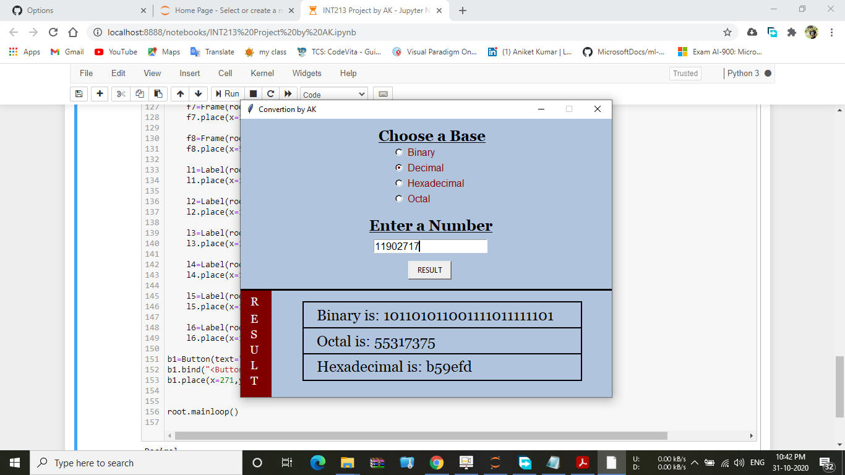
Task: Select the Binary radio button
Action: point(399,152)
